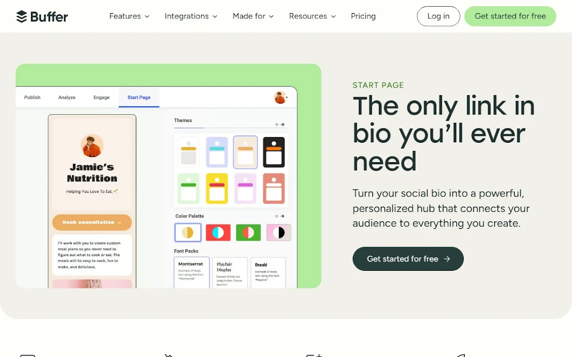Select the pink and black palette swatch
Image resolution: width=572 pixels, height=357 pixels.
(279, 232)
